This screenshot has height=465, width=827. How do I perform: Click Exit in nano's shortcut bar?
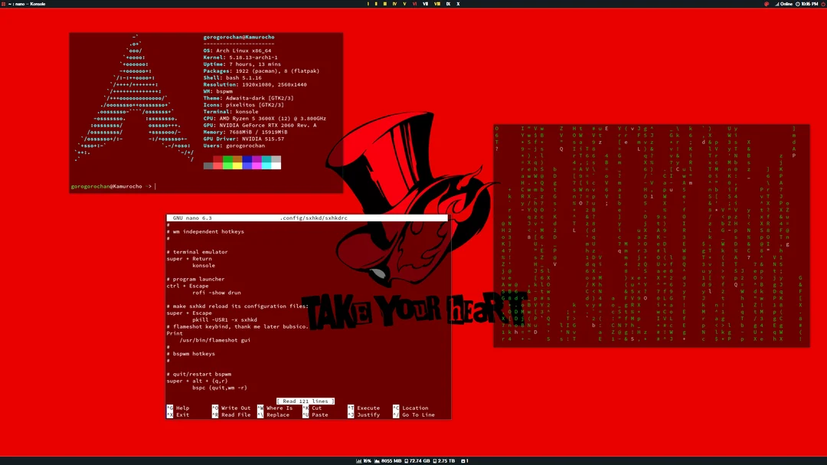click(182, 414)
